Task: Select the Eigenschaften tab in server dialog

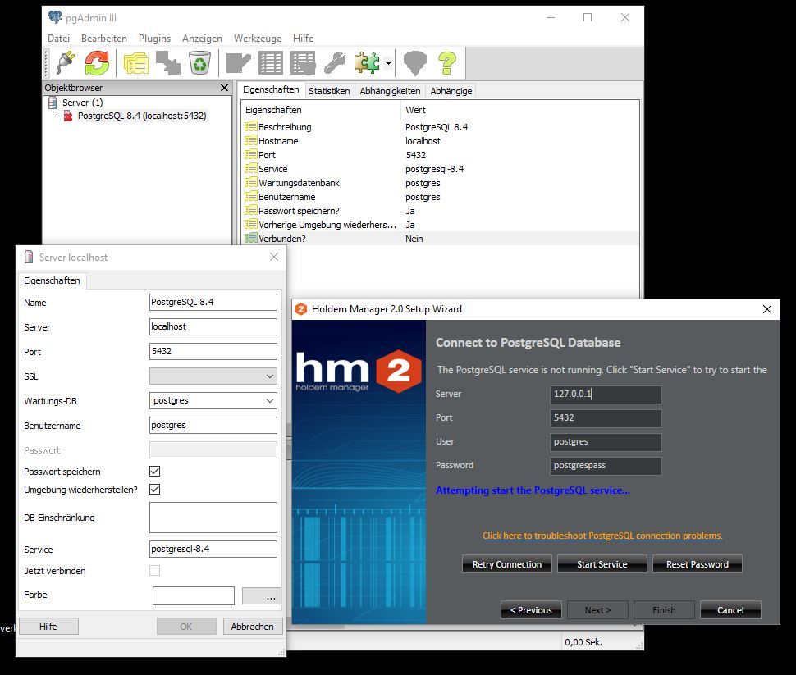Action: pos(52,280)
